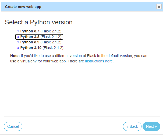Choose the Python 3.7 option

[30, 31]
